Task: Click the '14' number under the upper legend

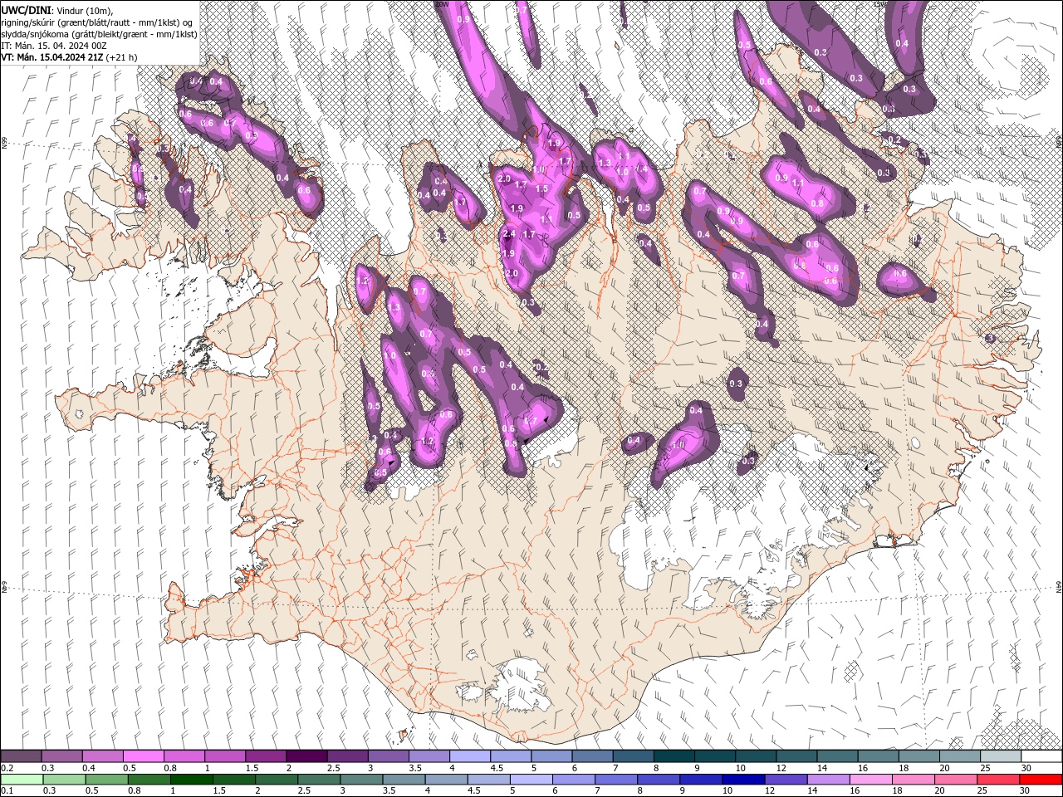Action: click(x=821, y=768)
